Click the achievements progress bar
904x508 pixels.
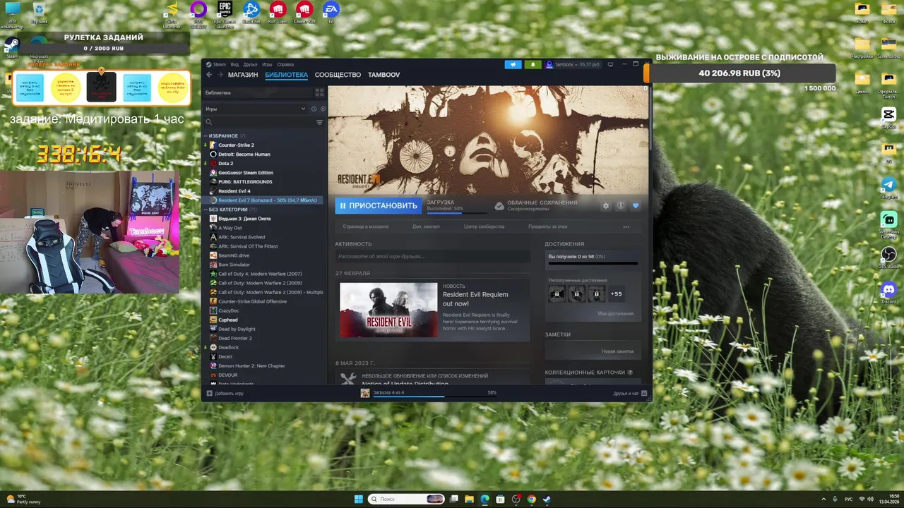point(592,263)
